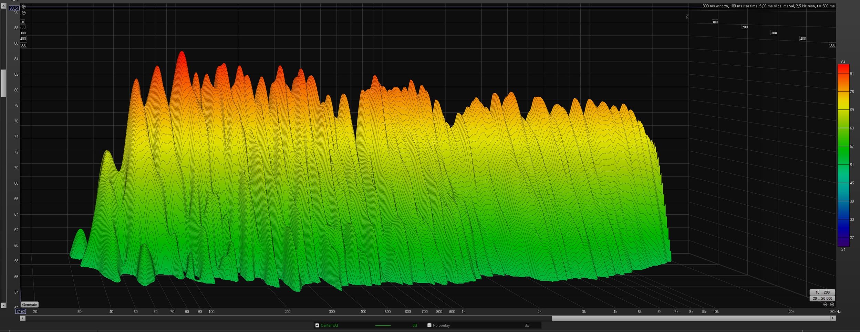Click the 300 time axis label at upper right

point(774,33)
